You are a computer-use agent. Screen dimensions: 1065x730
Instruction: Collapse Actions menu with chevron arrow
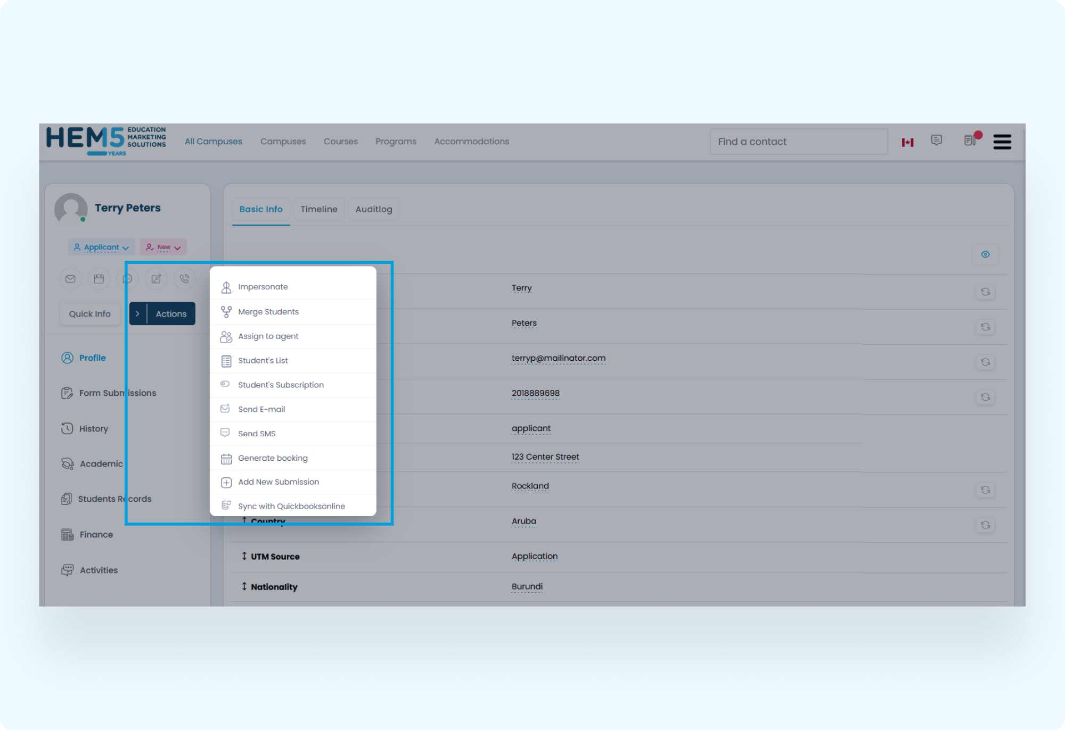(137, 314)
